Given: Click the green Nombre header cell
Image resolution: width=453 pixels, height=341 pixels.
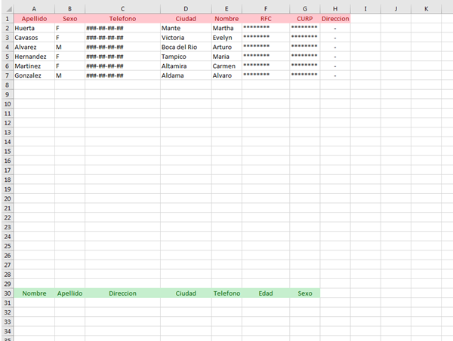Looking at the screenshot, I should (34, 293).
